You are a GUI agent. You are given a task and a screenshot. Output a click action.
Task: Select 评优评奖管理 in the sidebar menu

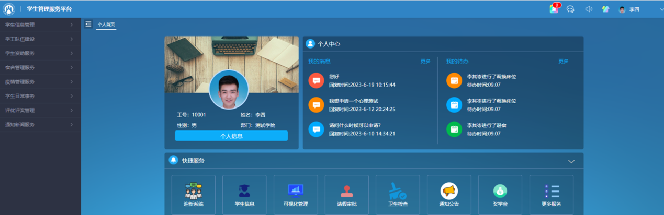coord(40,110)
